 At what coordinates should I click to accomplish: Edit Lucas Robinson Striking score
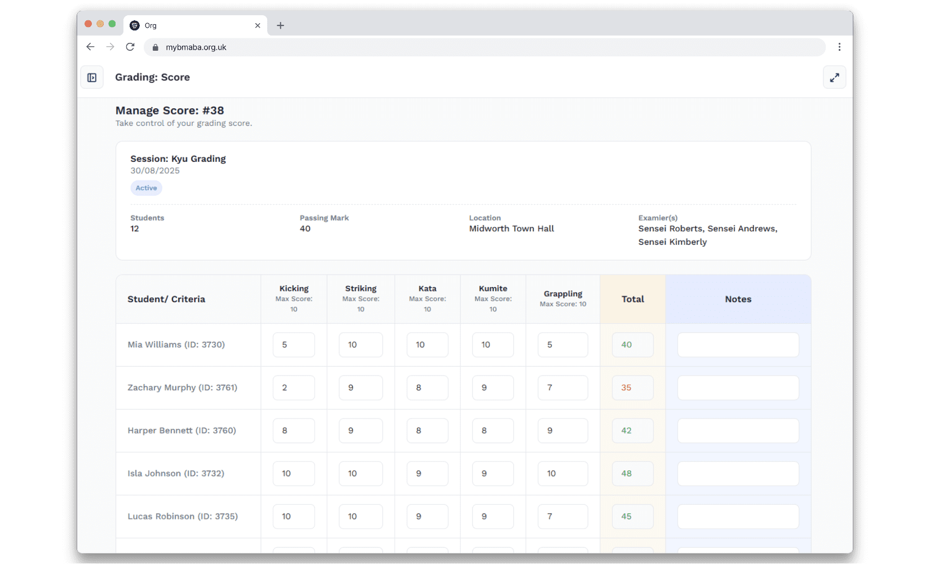click(x=361, y=516)
